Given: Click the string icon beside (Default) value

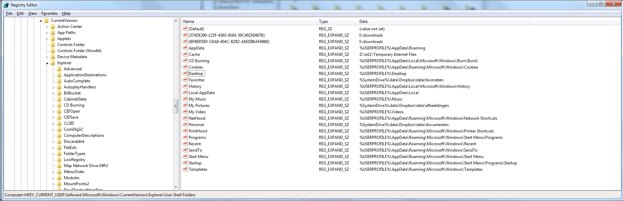Looking at the screenshot, I should coord(185,29).
